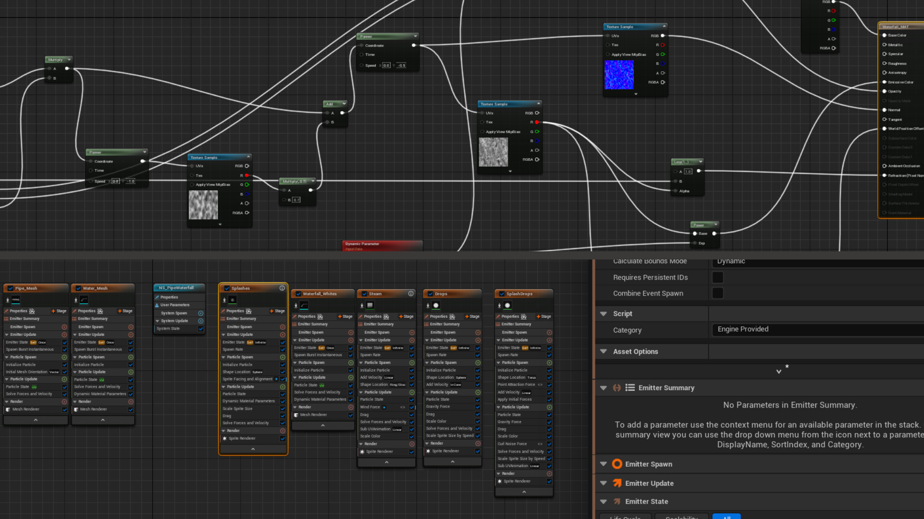Disable the Pipe_Mesh emitter checkbox
The height and width of the screenshot is (519, 924).
(11, 288)
